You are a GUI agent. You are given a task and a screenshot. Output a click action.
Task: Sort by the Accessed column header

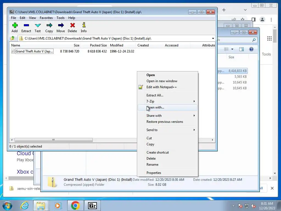pos(177,45)
